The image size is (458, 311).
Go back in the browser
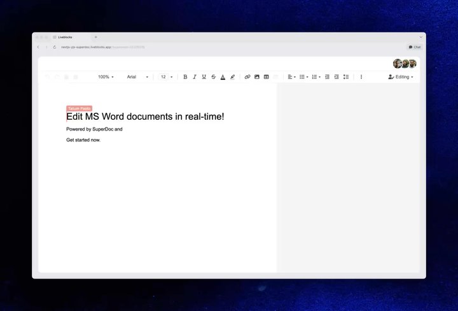coord(38,47)
